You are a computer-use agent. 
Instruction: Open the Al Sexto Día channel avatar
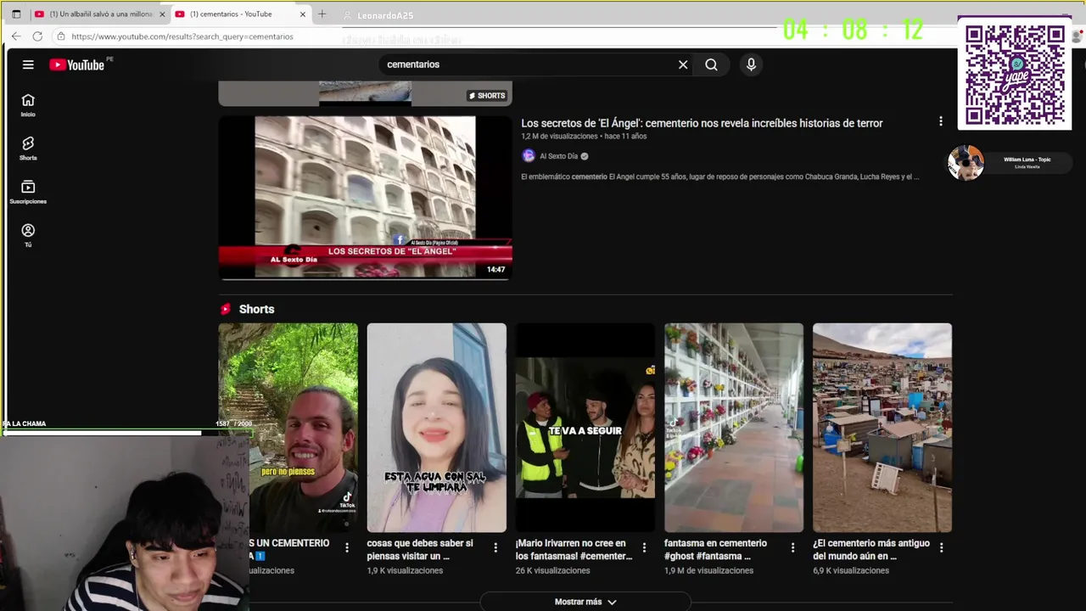529,156
